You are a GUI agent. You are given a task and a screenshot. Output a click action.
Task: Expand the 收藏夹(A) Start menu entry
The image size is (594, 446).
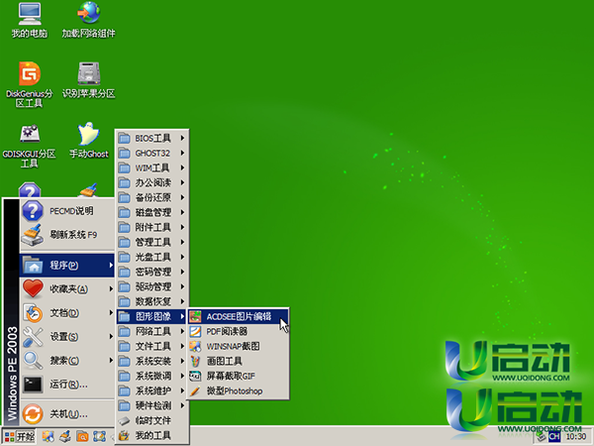(67, 289)
